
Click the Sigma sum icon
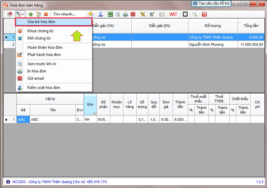coord(101,14)
